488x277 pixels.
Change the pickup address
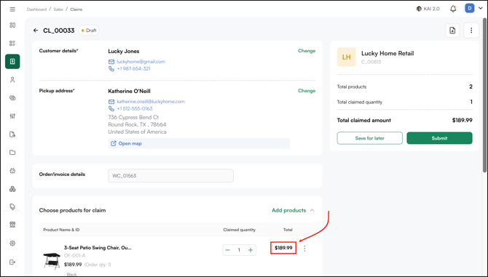307,91
